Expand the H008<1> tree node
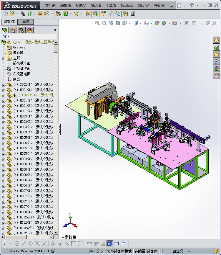 coord(4,213)
